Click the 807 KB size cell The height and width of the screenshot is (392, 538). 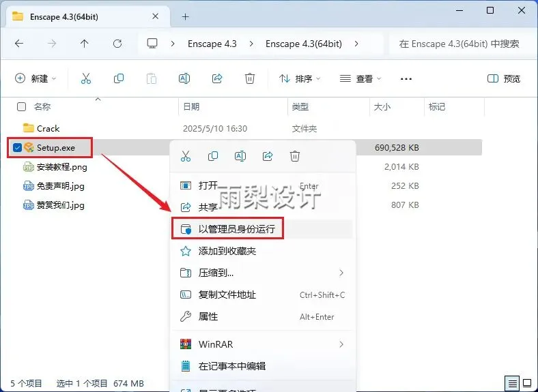(405, 205)
